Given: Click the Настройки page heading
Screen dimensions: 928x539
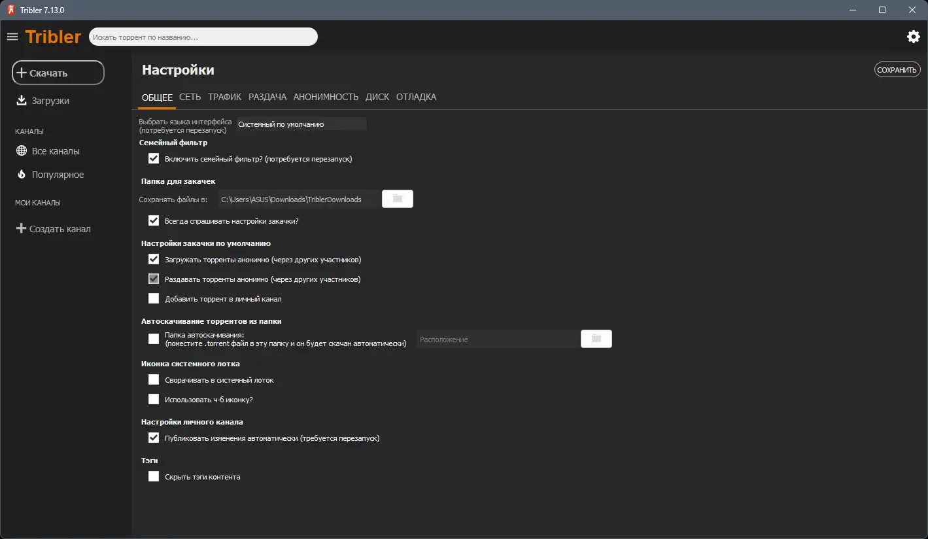Looking at the screenshot, I should [178, 70].
